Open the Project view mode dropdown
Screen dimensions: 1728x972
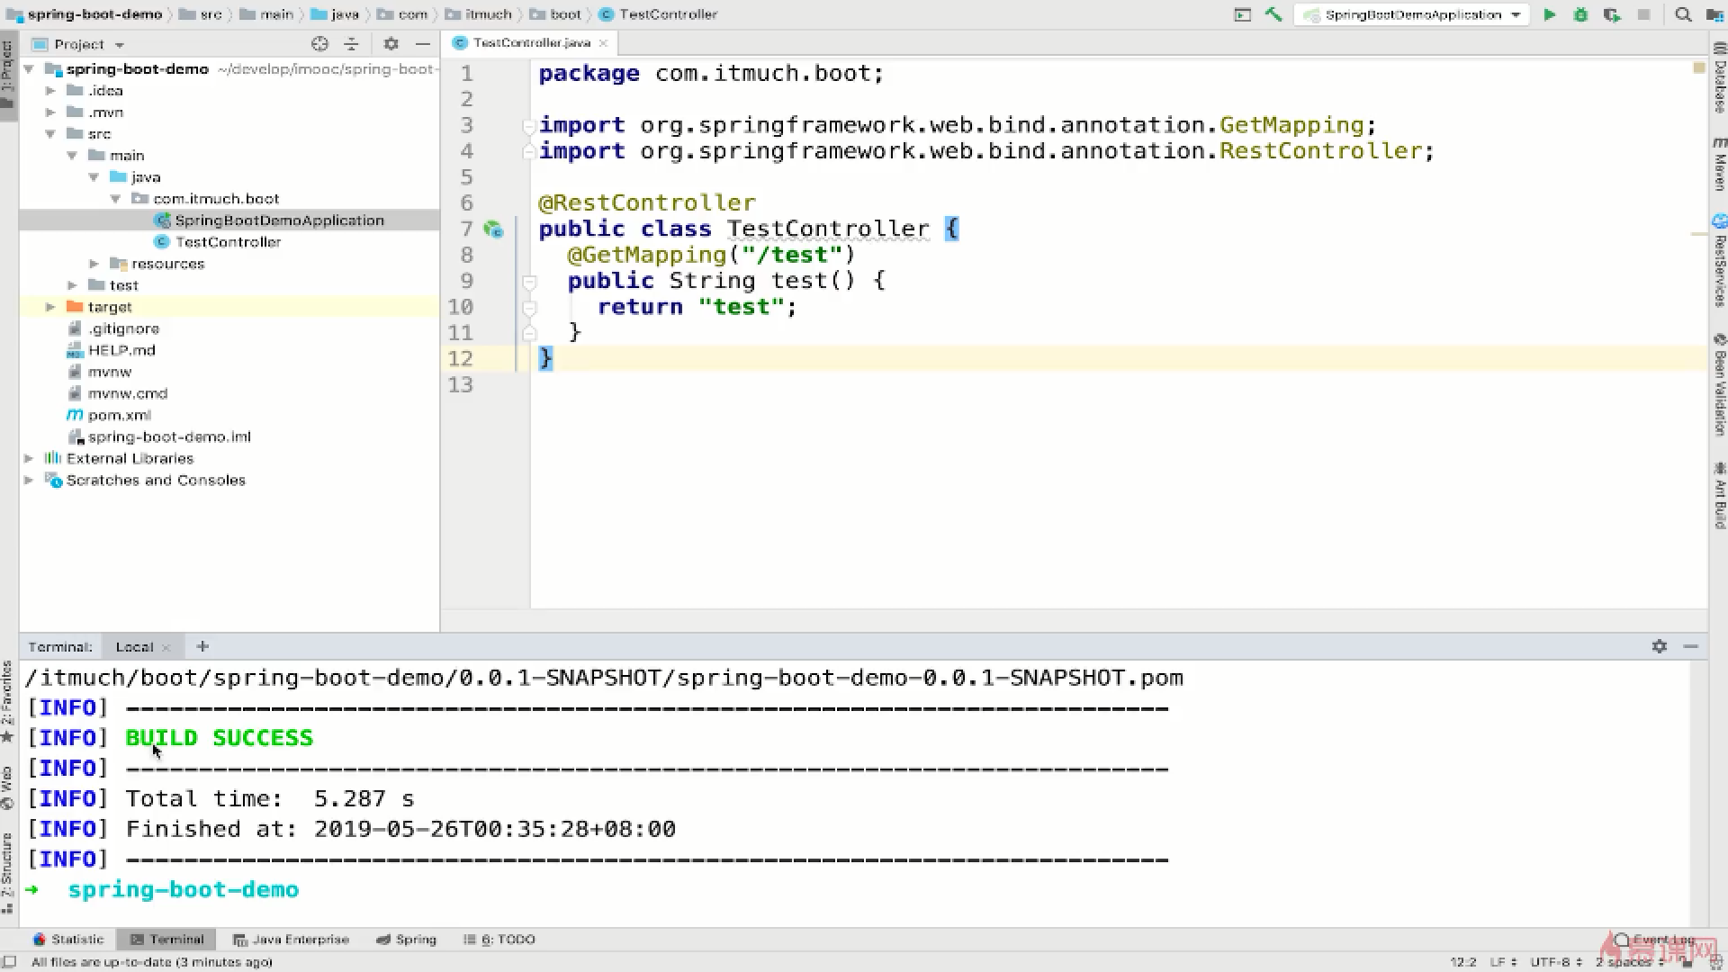79,44
